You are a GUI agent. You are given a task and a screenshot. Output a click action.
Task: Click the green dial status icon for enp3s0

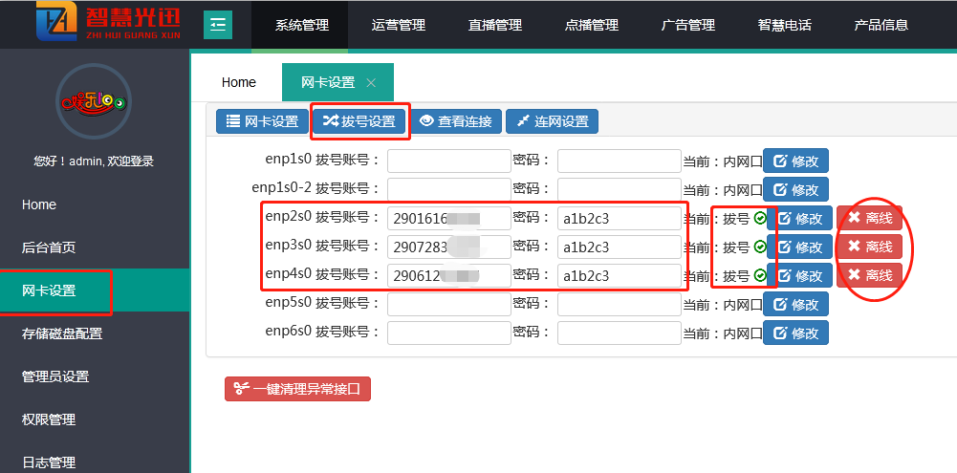(x=760, y=247)
